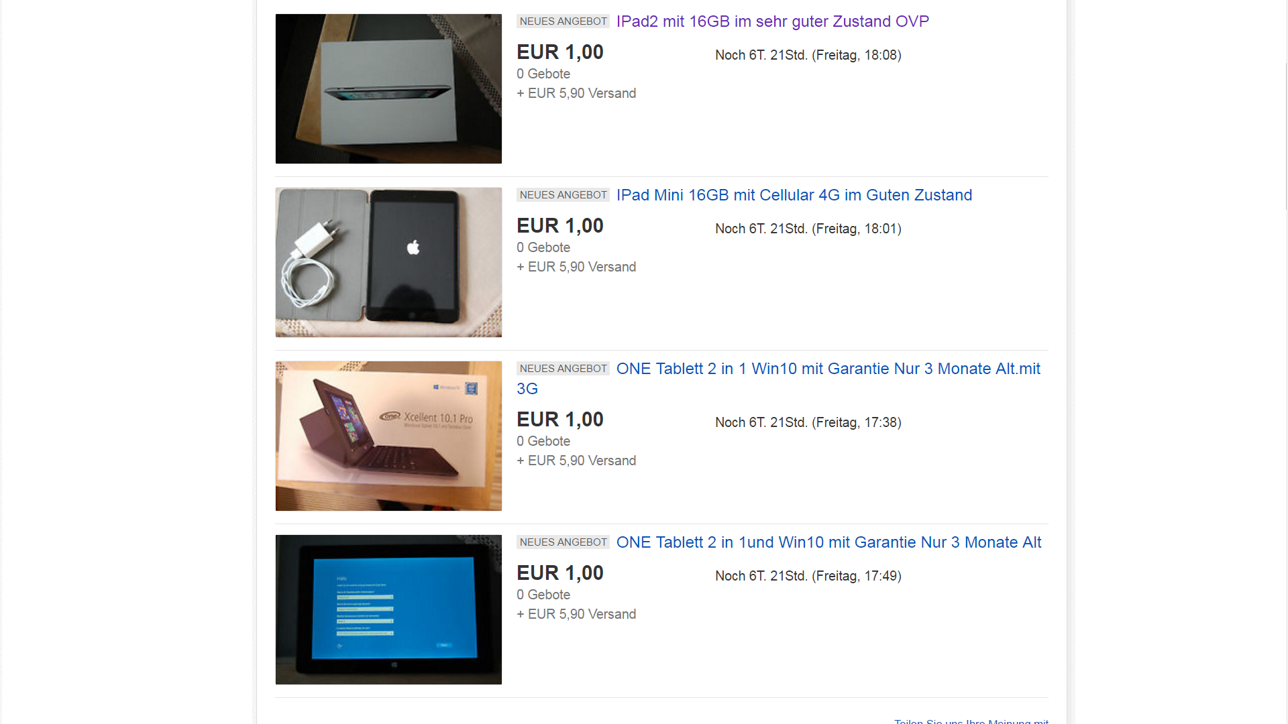Open the IPad2 mit 16GB listing title
The height and width of the screenshot is (724, 1288).
coord(772,21)
